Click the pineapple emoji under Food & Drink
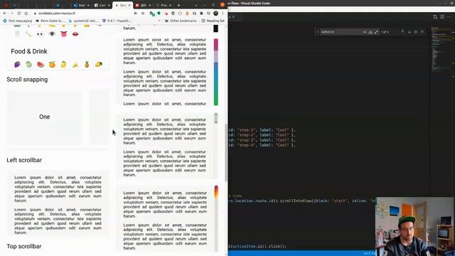The width and height of the screenshot is (455, 256). coord(87,65)
